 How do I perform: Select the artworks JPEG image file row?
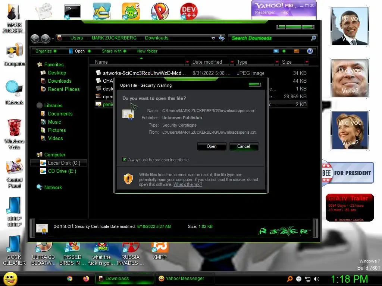[201, 73]
